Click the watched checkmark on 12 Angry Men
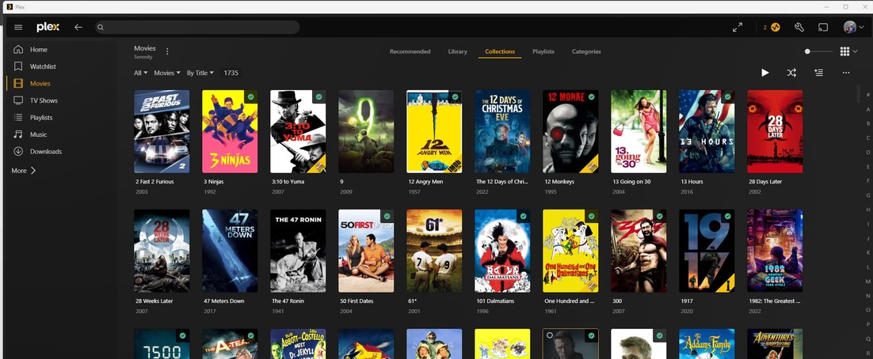The image size is (873, 359). coord(455,96)
